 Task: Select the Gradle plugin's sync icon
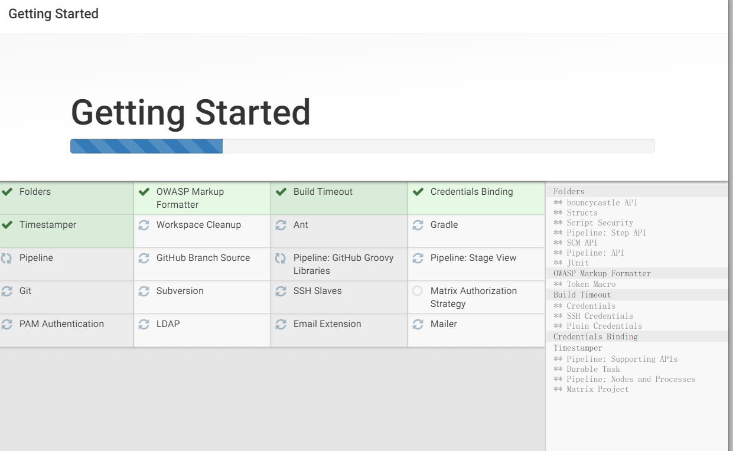(418, 225)
